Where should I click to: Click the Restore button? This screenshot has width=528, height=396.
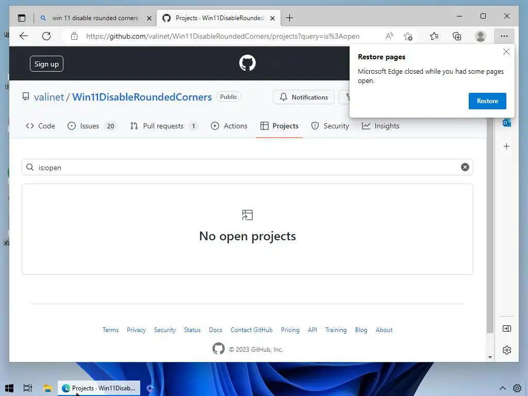click(x=487, y=101)
